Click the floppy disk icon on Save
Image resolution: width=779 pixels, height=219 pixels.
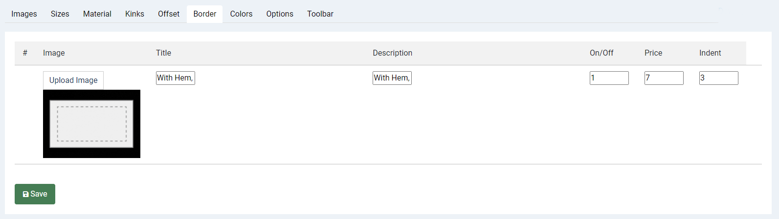click(26, 194)
